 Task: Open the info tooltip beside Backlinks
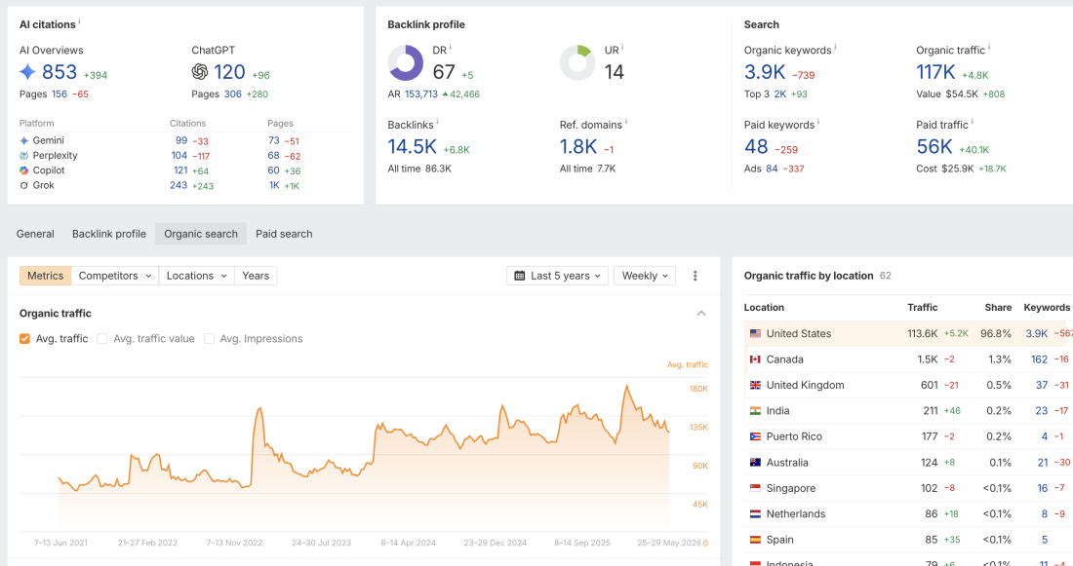click(x=438, y=122)
